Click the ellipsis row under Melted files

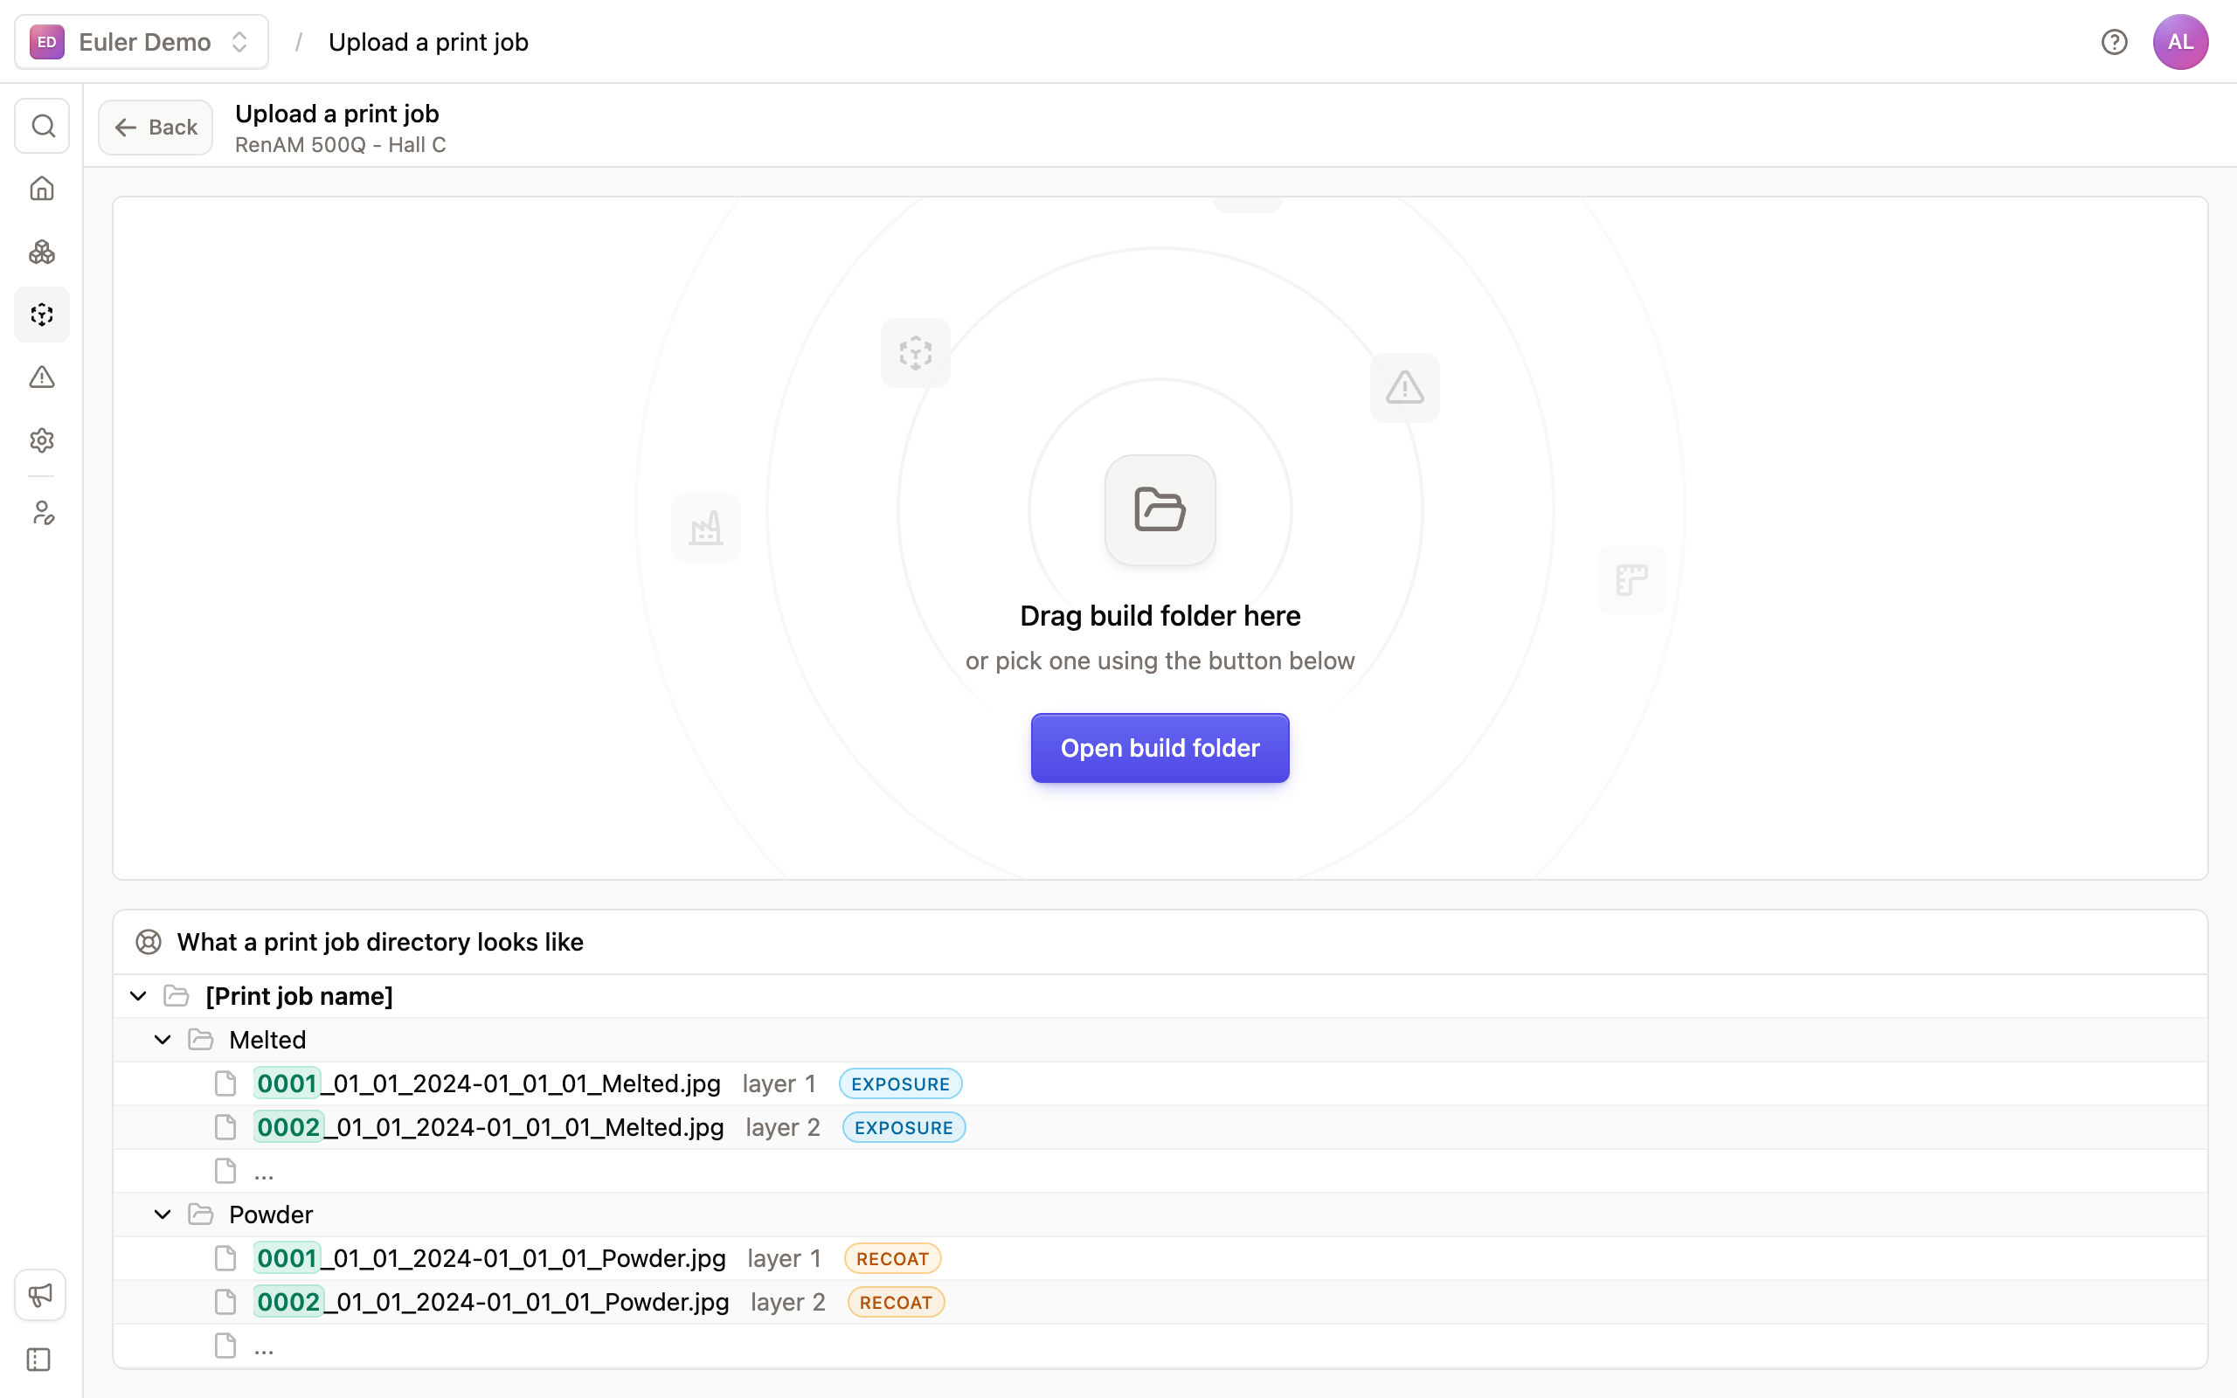click(1160, 1171)
